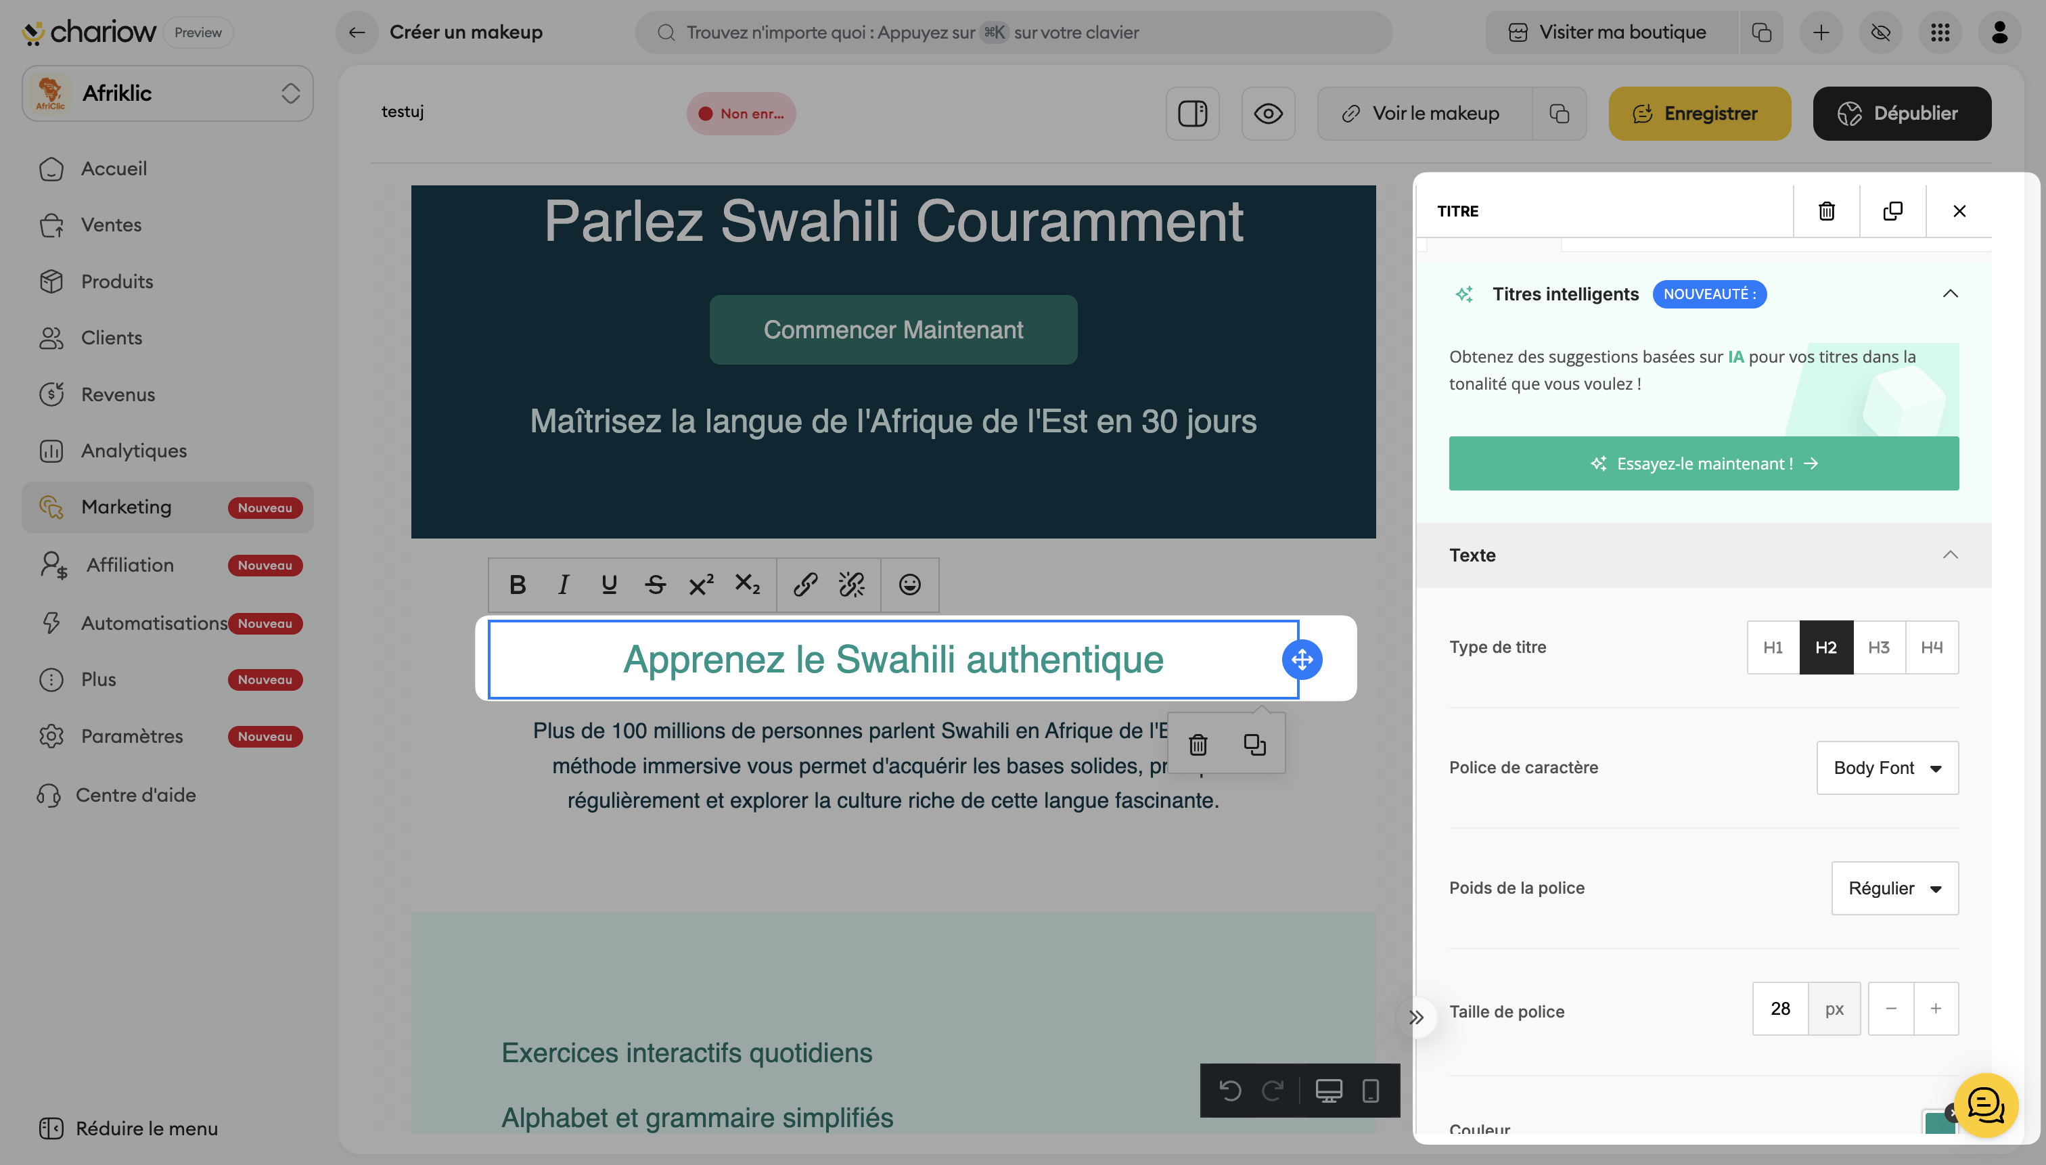Viewport: 2046px width, 1165px height.
Task: Insert a link with the chain icon
Action: 805,585
